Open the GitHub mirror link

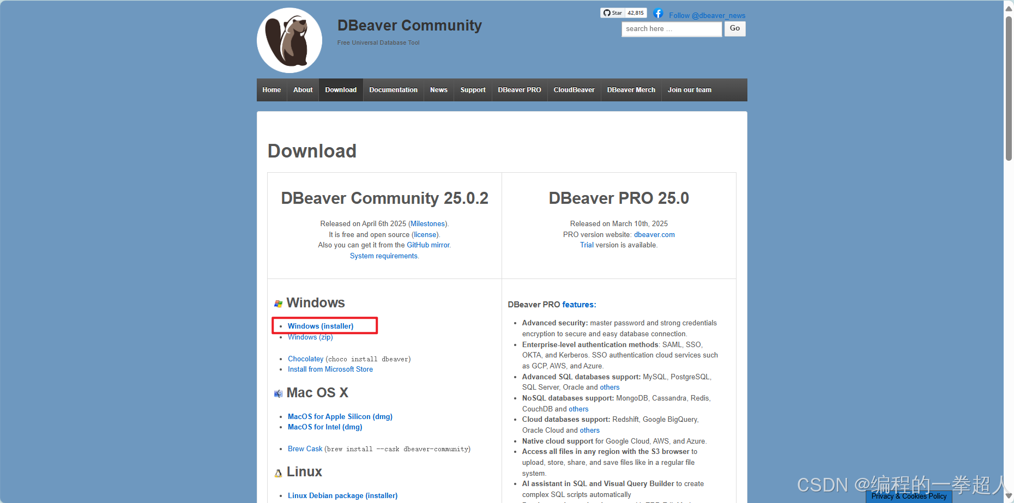(x=428, y=245)
